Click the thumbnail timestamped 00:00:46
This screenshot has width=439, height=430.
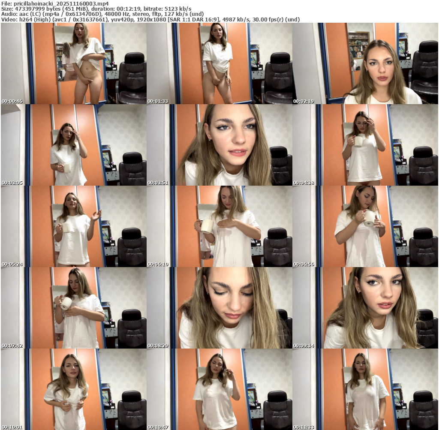[x=74, y=63]
